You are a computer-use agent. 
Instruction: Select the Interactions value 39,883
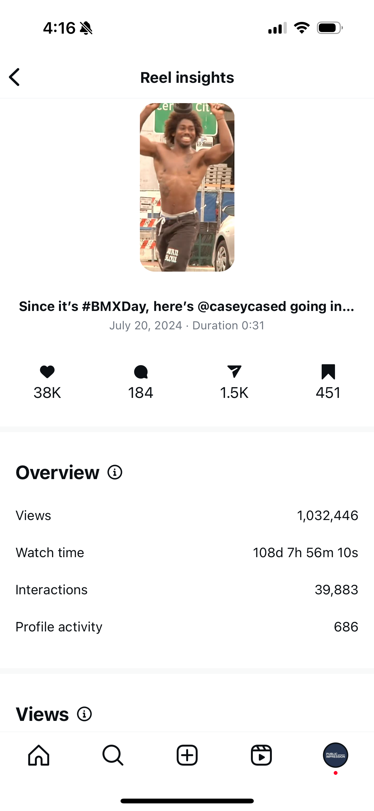coord(336,590)
